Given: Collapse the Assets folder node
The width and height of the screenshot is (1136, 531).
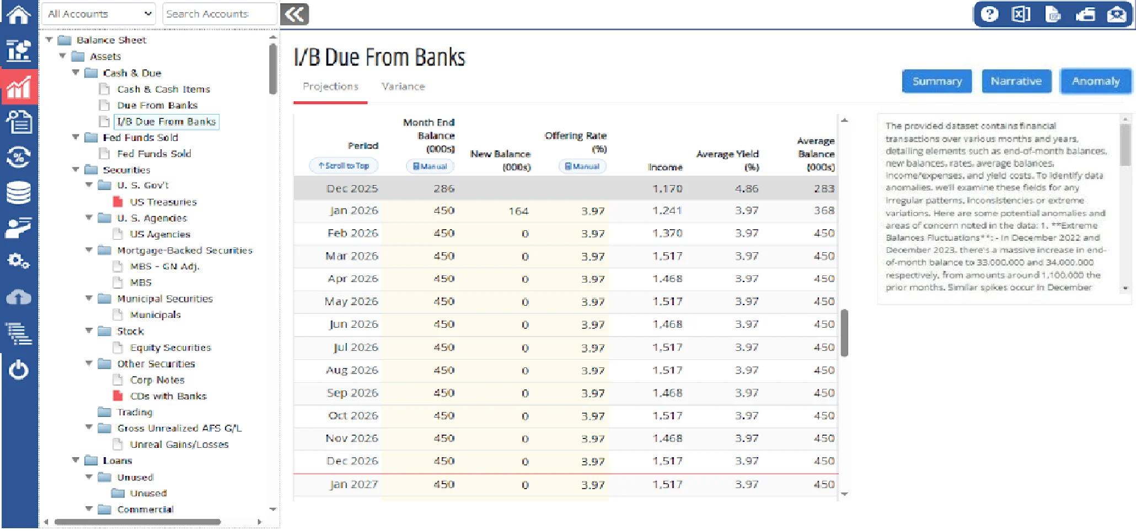Looking at the screenshot, I should (62, 56).
